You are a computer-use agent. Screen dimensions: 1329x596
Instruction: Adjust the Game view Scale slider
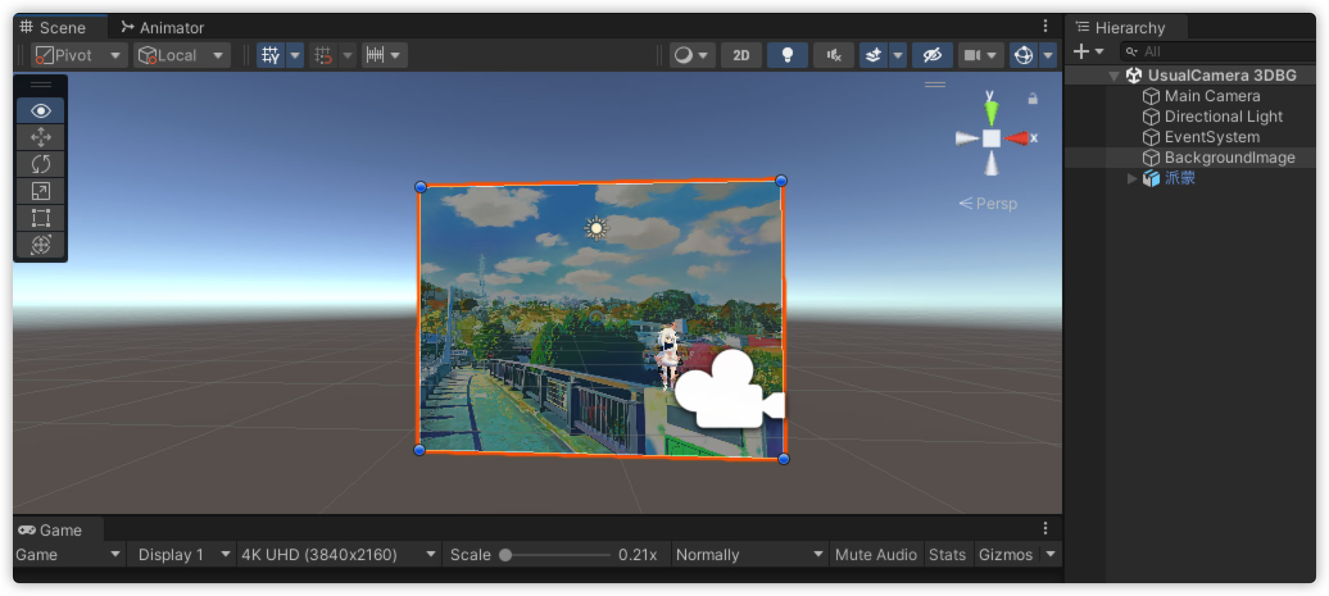click(555, 555)
